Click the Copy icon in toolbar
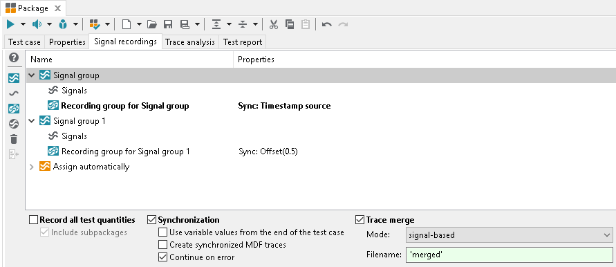 [290, 25]
